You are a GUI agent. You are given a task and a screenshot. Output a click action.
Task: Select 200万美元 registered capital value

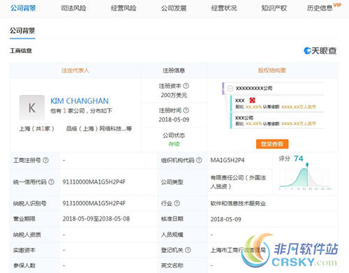pos(174,95)
